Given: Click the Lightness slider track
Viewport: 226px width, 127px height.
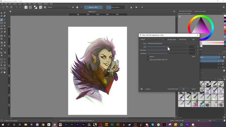Looking at the screenshot, I should pyautogui.click(x=168, y=53).
